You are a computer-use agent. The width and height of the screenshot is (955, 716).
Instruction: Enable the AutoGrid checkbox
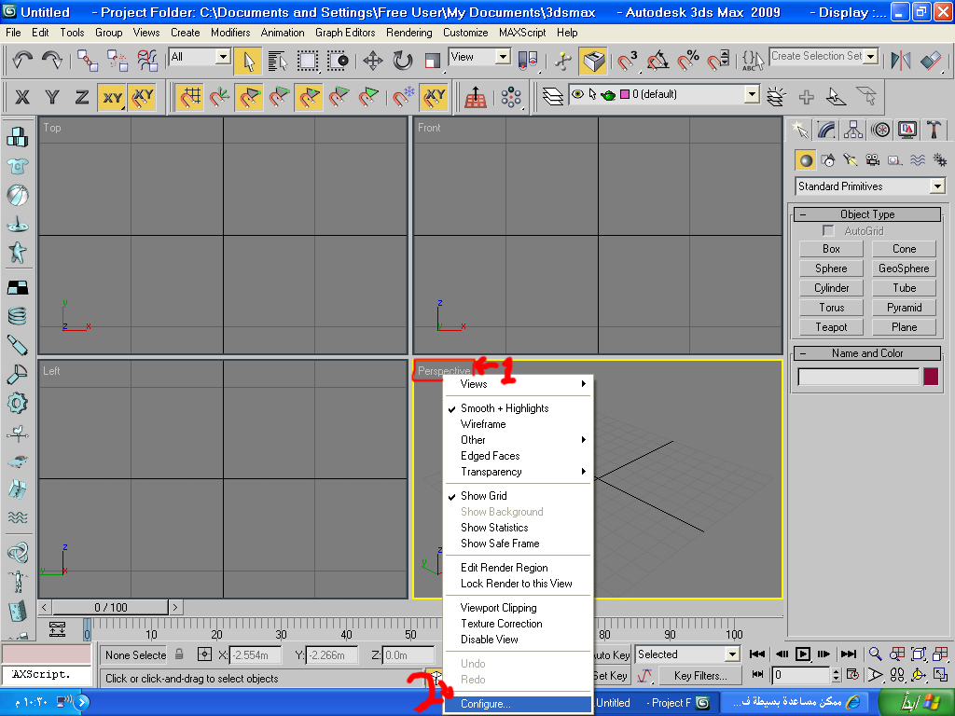(x=828, y=231)
